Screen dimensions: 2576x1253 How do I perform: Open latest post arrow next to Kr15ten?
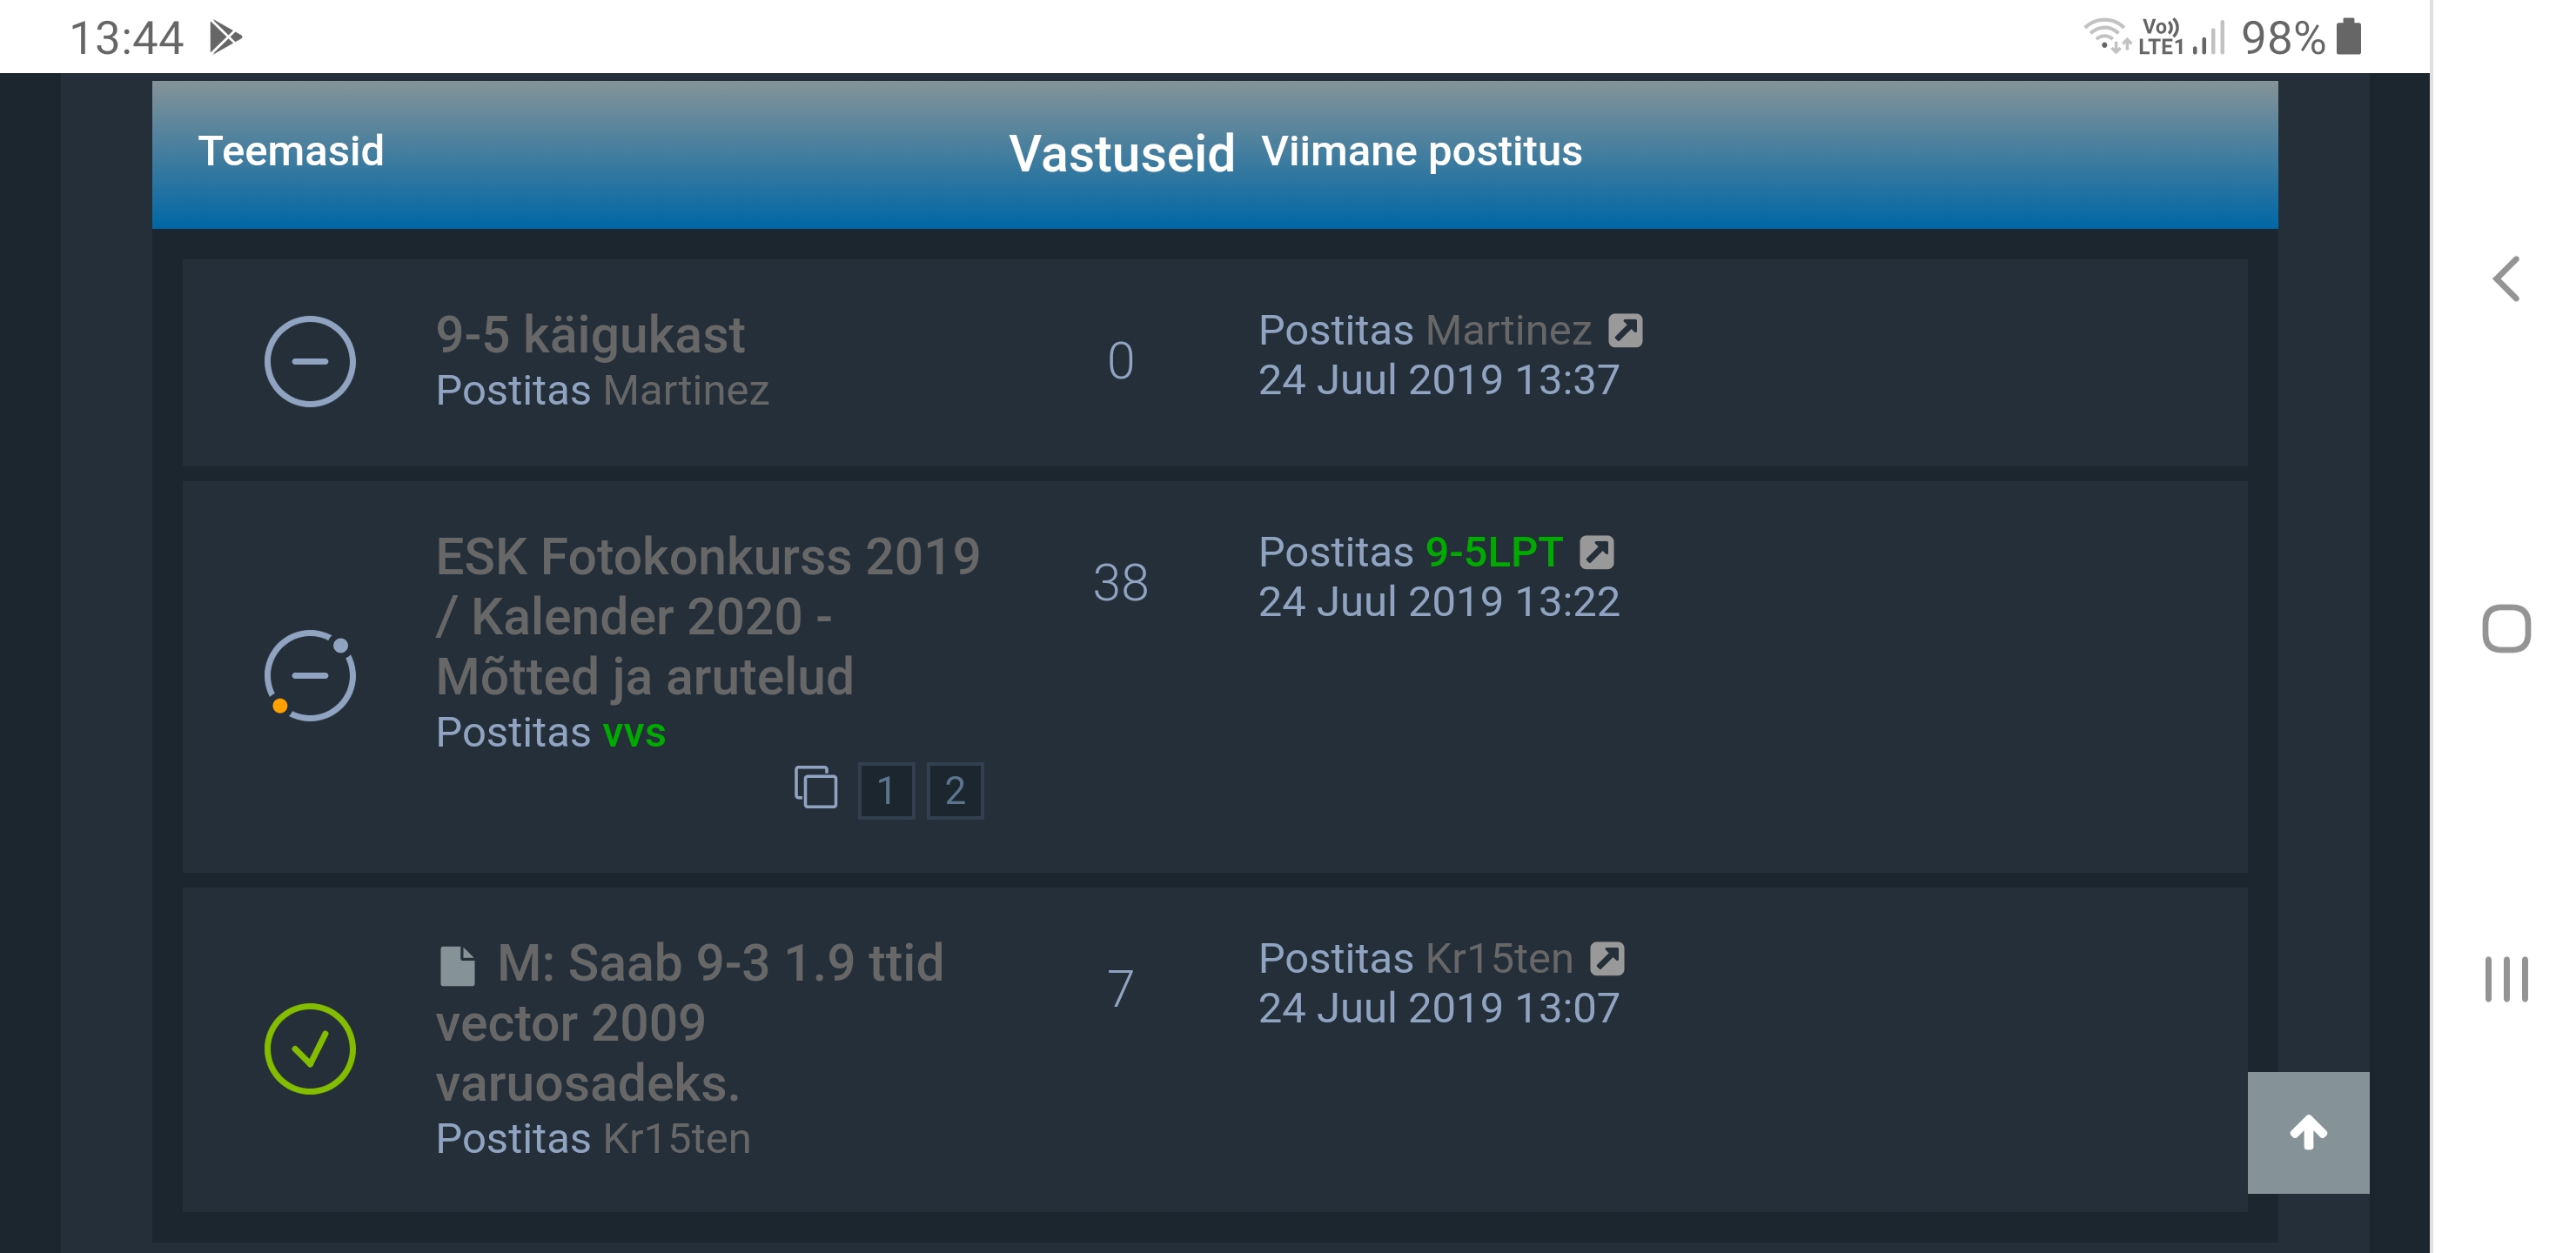click(x=1610, y=957)
